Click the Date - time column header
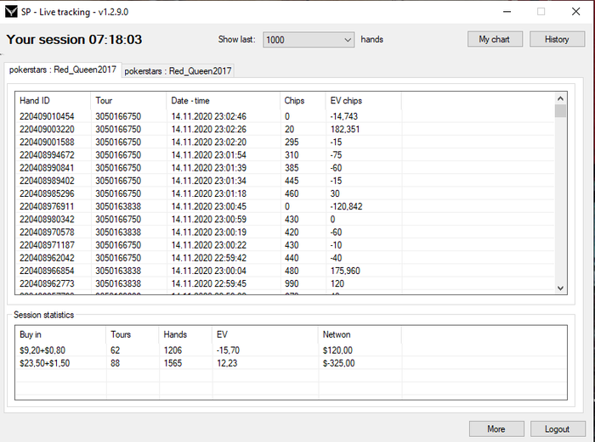 click(x=223, y=101)
